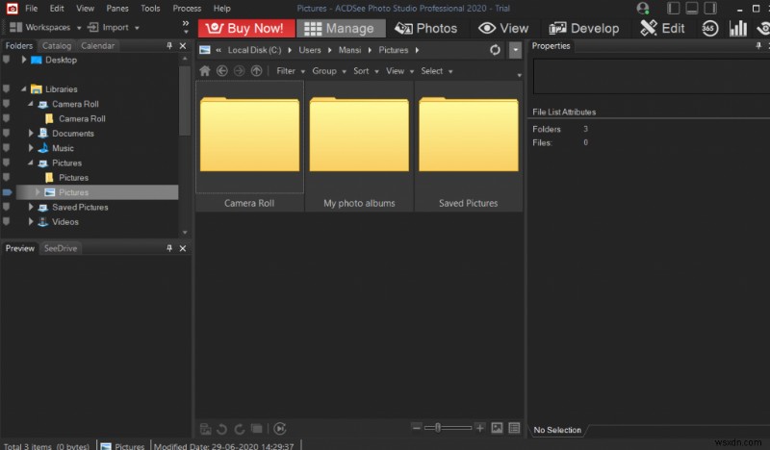The image size is (770, 450).
Task: Close the Preview pane
Action: click(183, 248)
